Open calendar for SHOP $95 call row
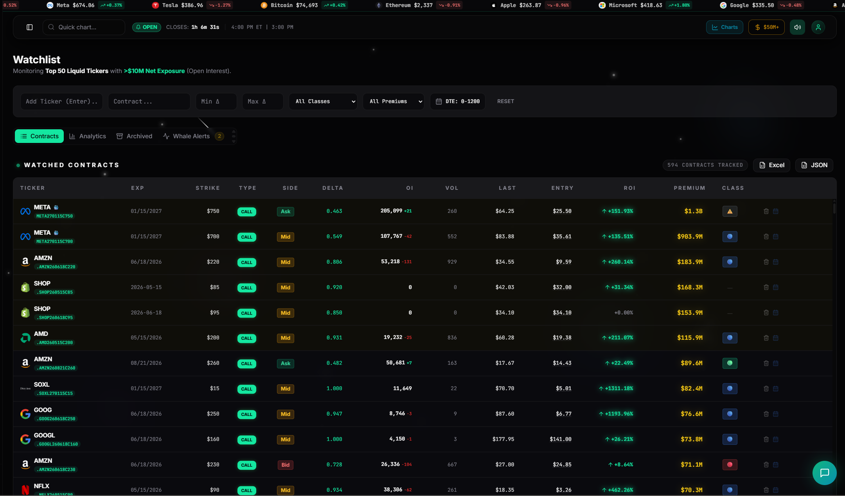 click(x=776, y=313)
